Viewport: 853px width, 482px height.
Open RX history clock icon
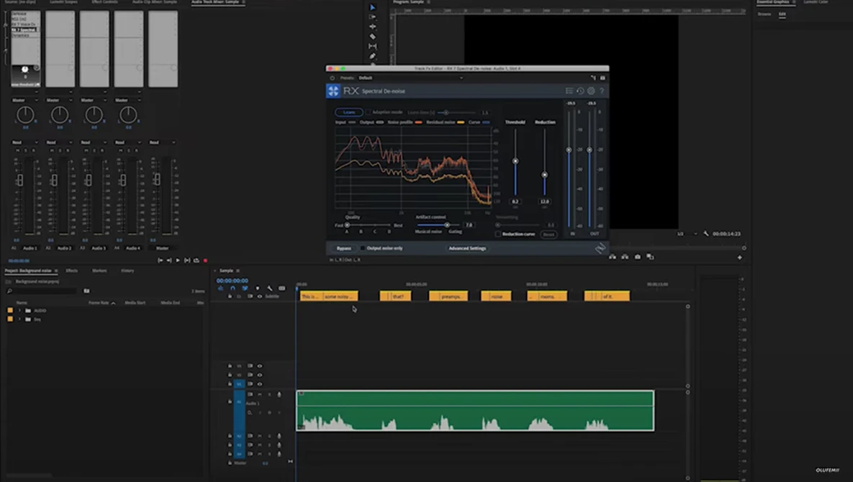(580, 91)
